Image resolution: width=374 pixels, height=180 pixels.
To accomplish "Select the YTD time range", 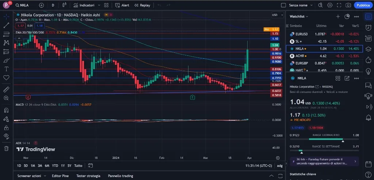I will pyautogui.click(x=55, y=165).
